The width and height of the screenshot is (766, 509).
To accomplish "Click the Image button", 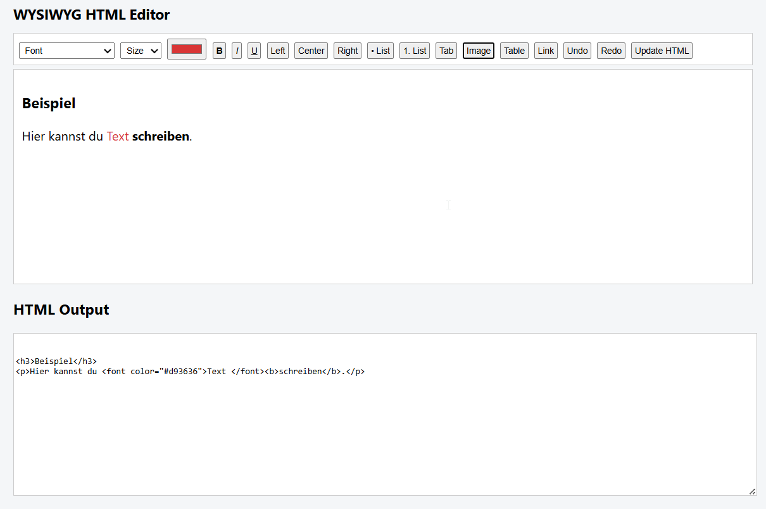I will click(x=479, y=51).
